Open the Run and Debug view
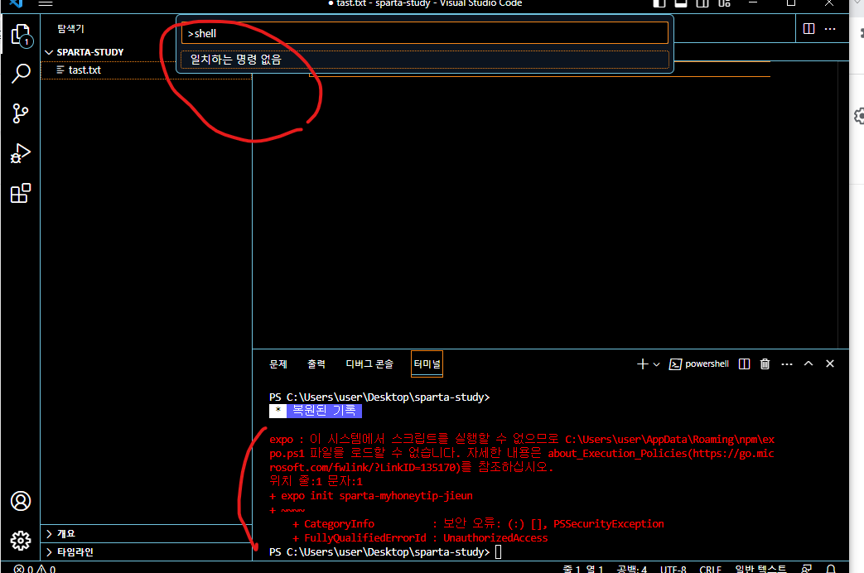Image resolution: width=864 pixels, height=573 pixels. 21,153
